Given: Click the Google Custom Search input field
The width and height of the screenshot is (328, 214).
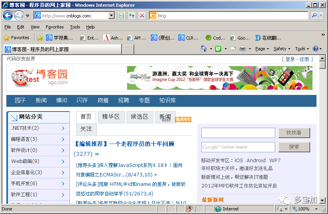Looking at the screenshot, I should [x=238, y=147].
